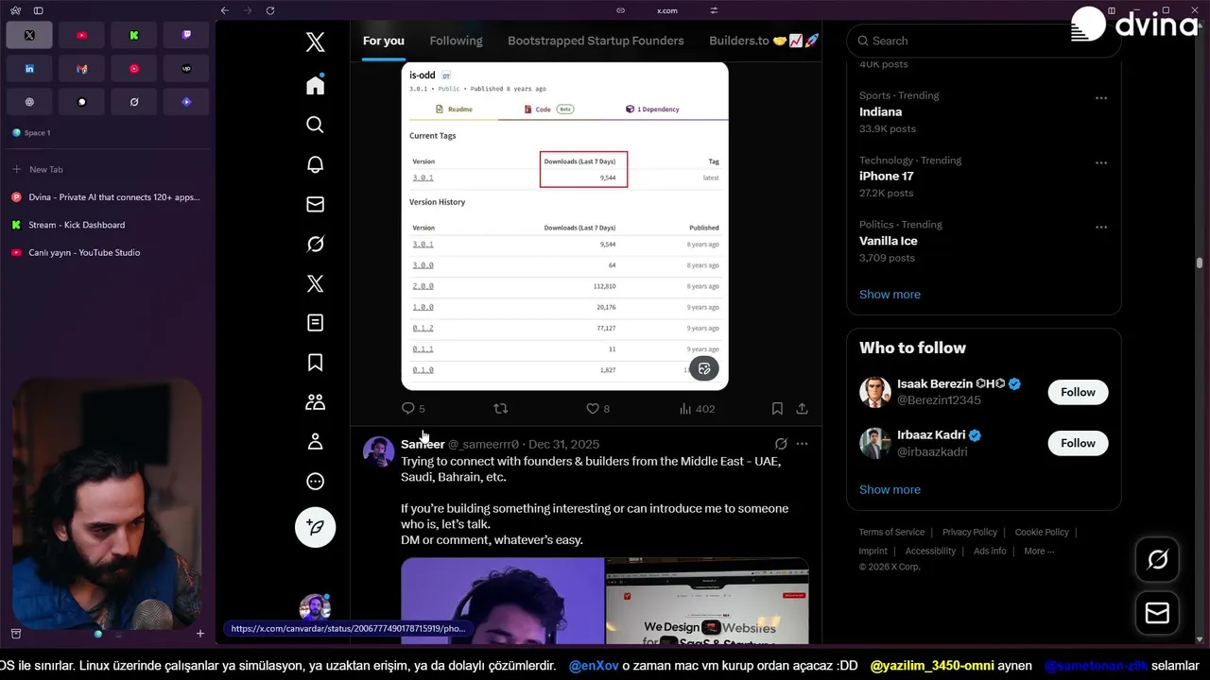Switch to Dvina Private AI browser tab
This screenshot has width=1210, height=680.
106,197
